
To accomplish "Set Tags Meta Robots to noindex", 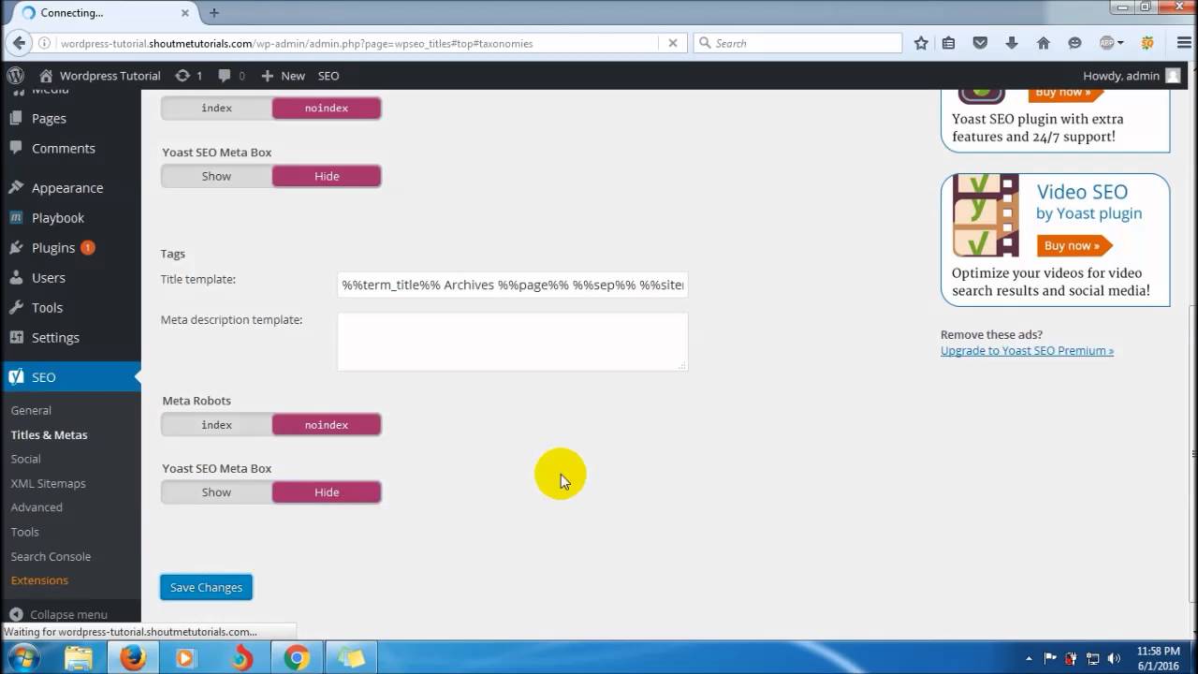I will click(x=327, y=425).
